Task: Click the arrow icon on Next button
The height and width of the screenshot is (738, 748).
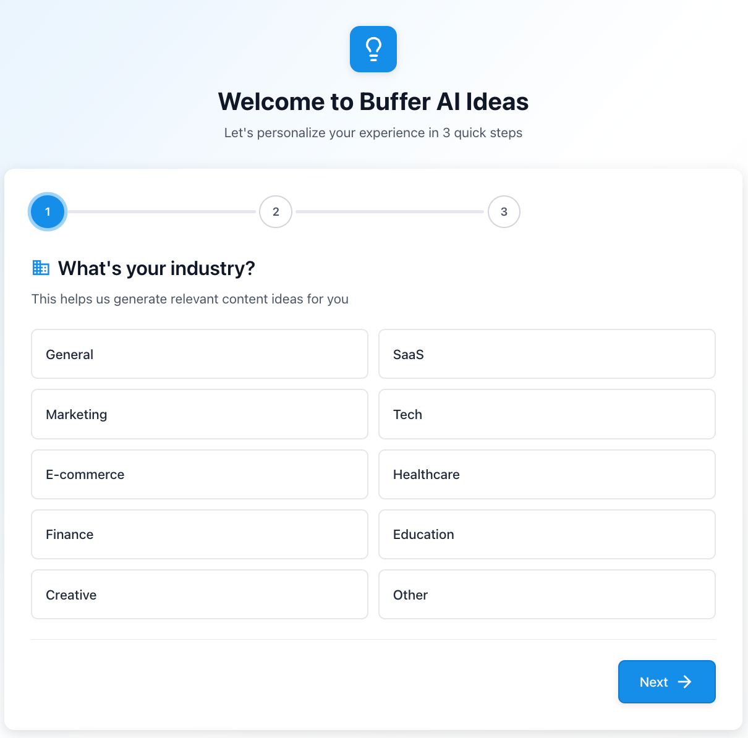Action: [x=684, y=682]
